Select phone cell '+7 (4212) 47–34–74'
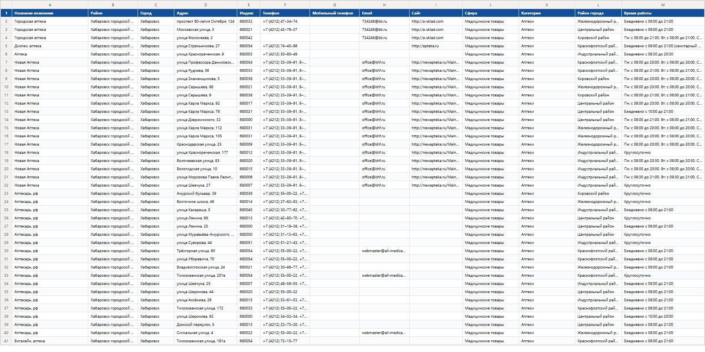Viewport: 705px width, 352px height. [x=285, y=21]
